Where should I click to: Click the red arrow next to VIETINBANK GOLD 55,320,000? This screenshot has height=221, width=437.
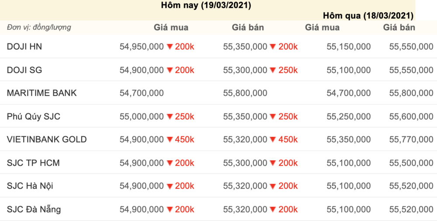point(273,140)
